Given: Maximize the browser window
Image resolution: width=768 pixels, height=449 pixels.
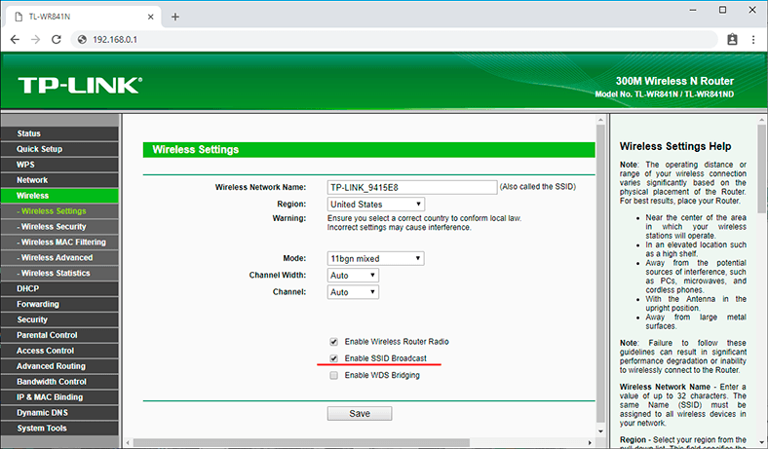Looking at the screenshot, I should [722, 10].
